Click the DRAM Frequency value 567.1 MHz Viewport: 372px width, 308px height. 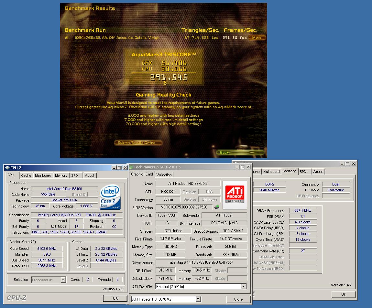303,210
